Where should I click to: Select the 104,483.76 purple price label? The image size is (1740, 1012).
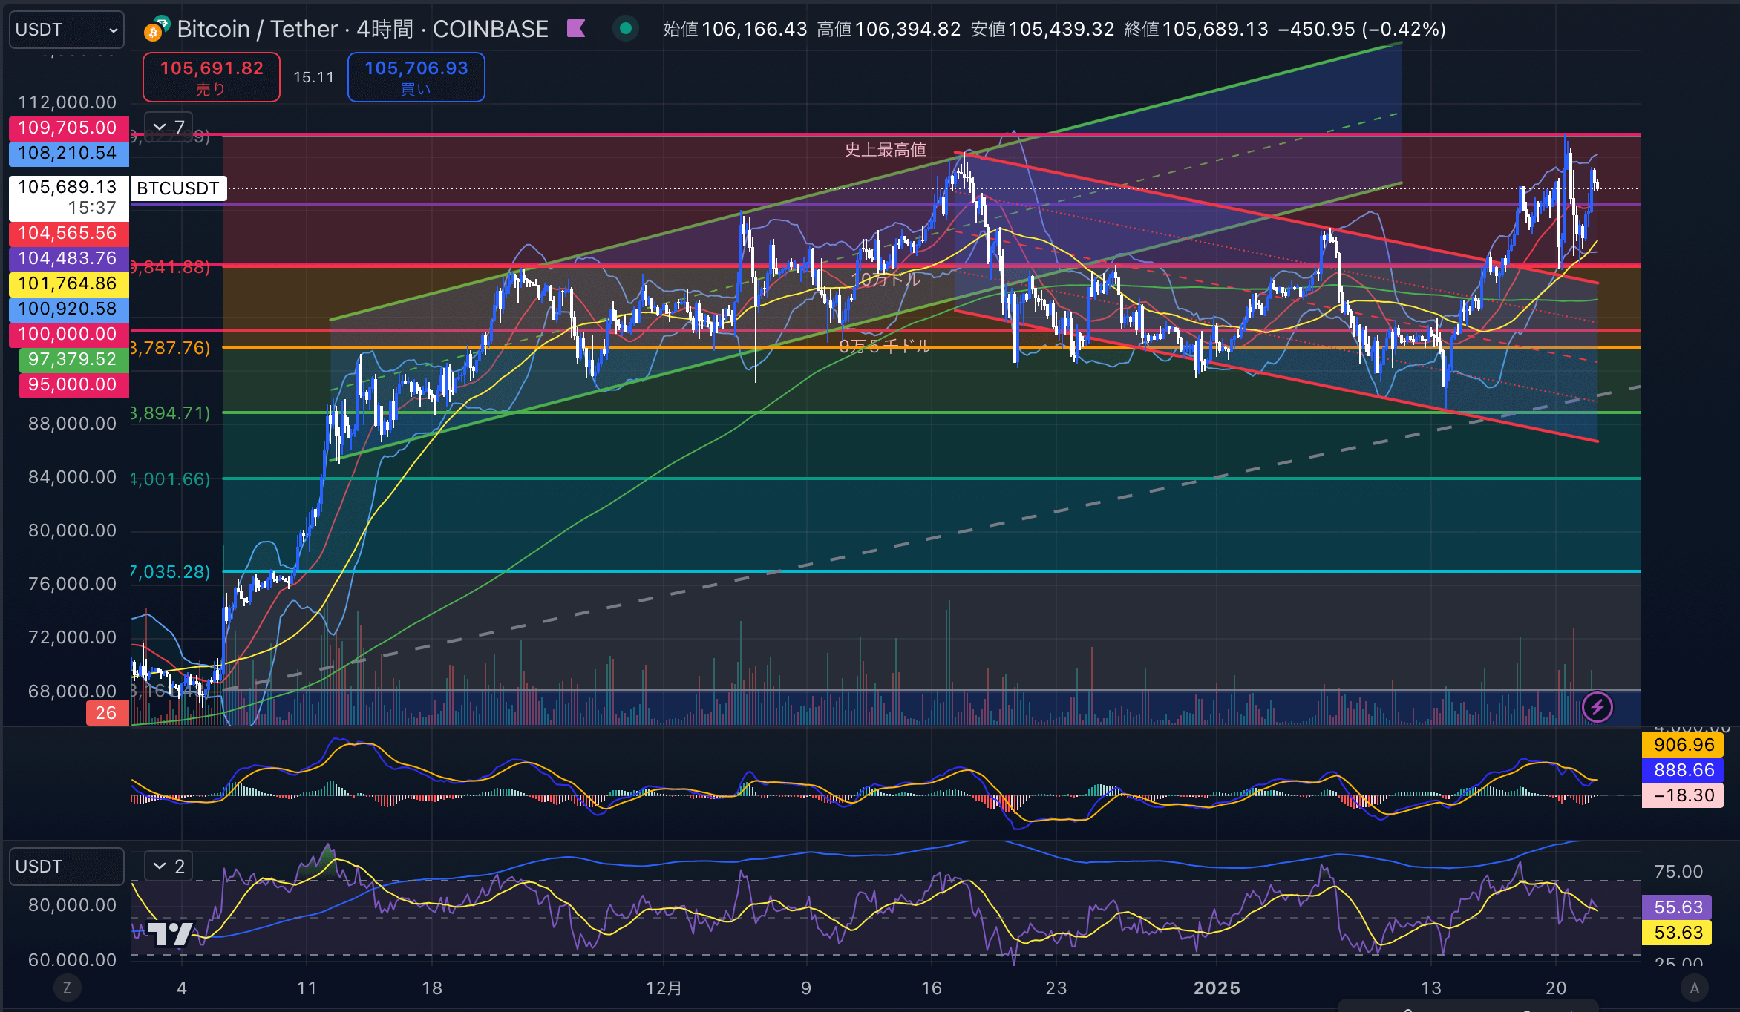(x=68, y=258)
